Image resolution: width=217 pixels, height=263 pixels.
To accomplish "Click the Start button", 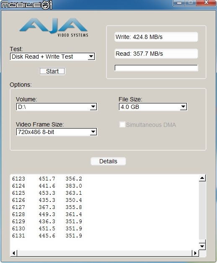I will point(52,71).
